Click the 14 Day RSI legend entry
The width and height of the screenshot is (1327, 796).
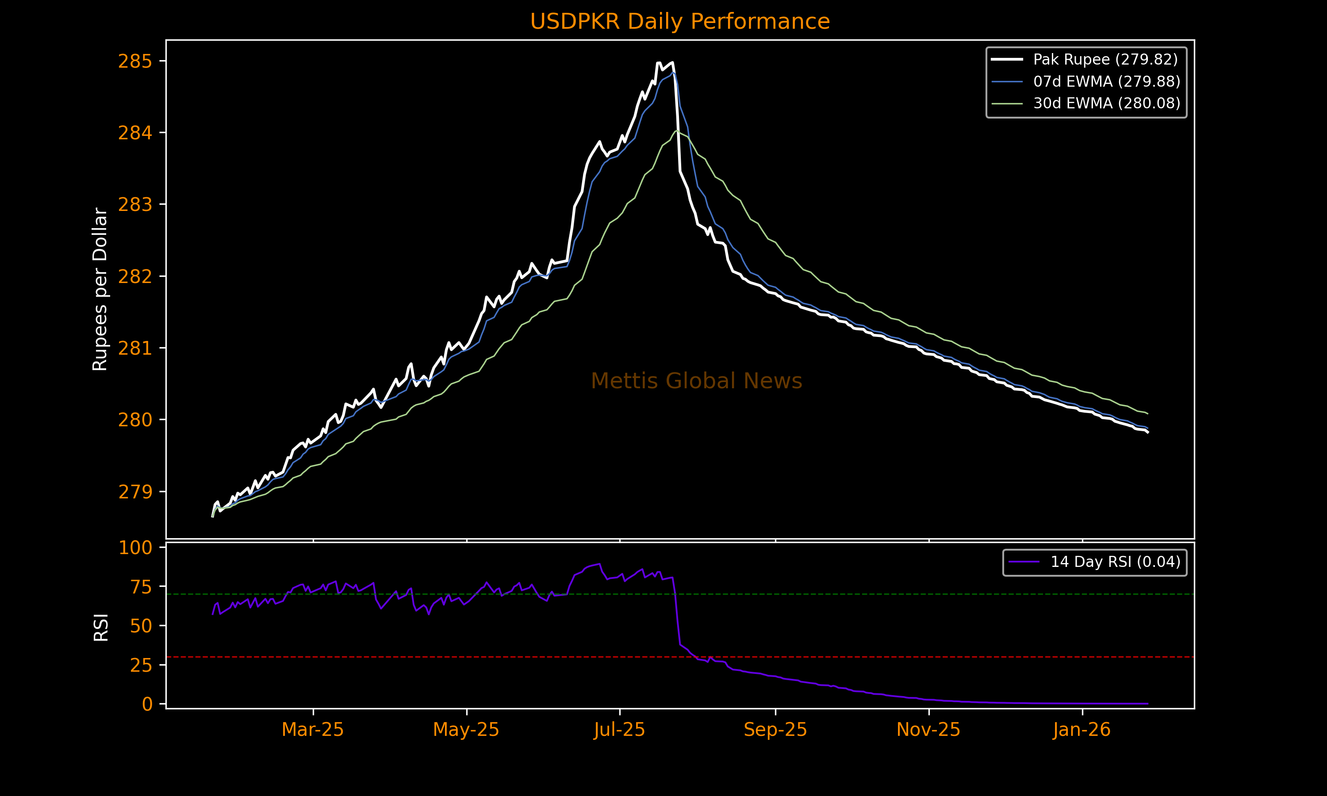[1115, 562]
